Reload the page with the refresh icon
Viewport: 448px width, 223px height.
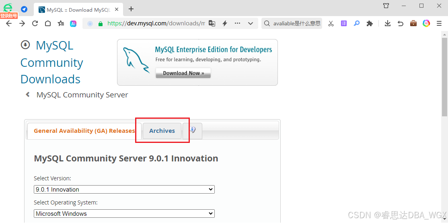click(x=35, y=23)
